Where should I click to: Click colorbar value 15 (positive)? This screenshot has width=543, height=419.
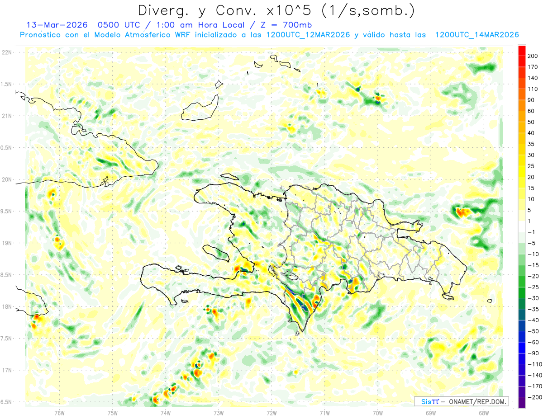click(531, 188)
